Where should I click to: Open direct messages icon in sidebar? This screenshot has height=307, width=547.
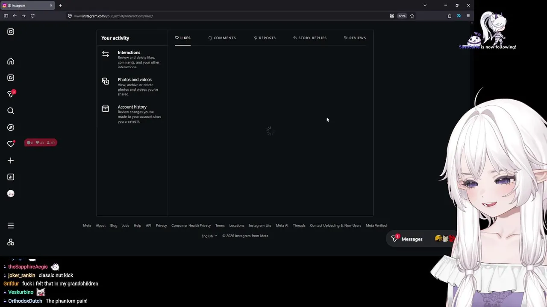pos(11,94)
